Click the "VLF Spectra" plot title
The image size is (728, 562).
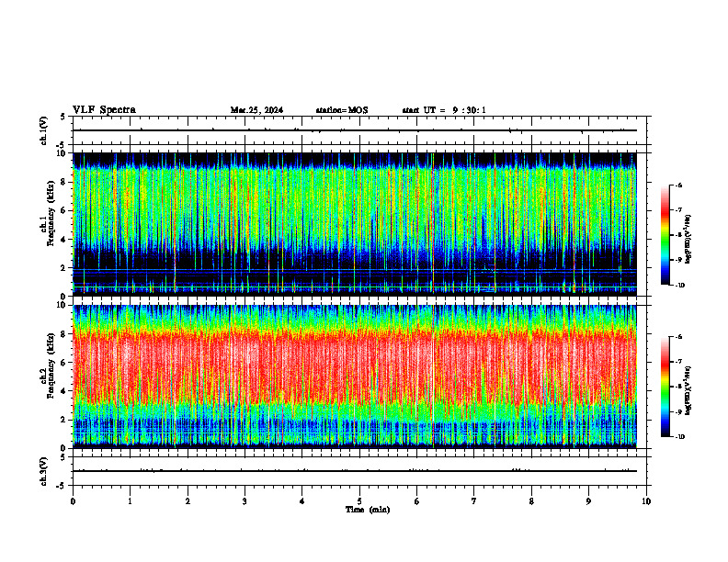[x=104, y=110]
